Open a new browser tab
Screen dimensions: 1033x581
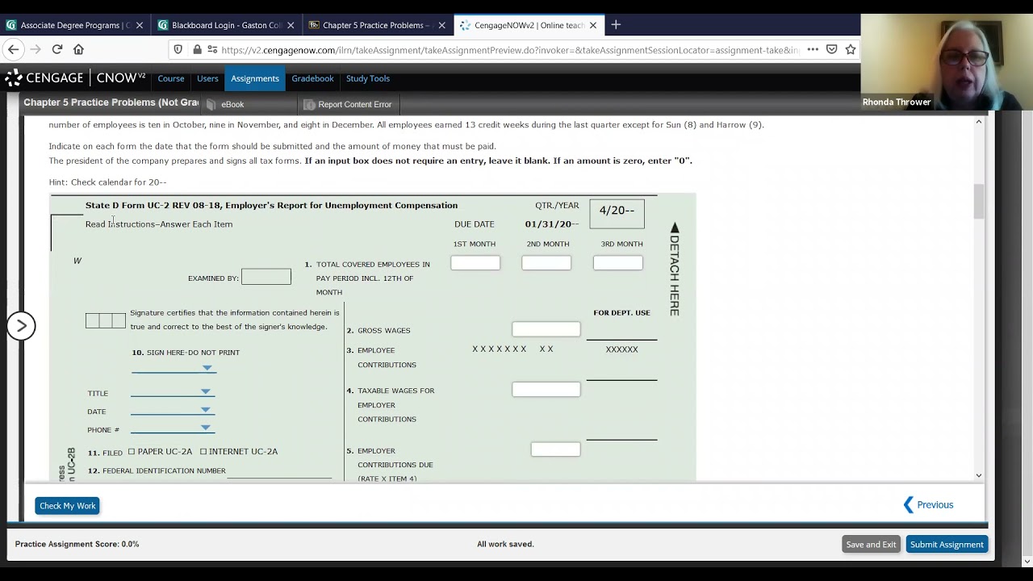[616, 25]
